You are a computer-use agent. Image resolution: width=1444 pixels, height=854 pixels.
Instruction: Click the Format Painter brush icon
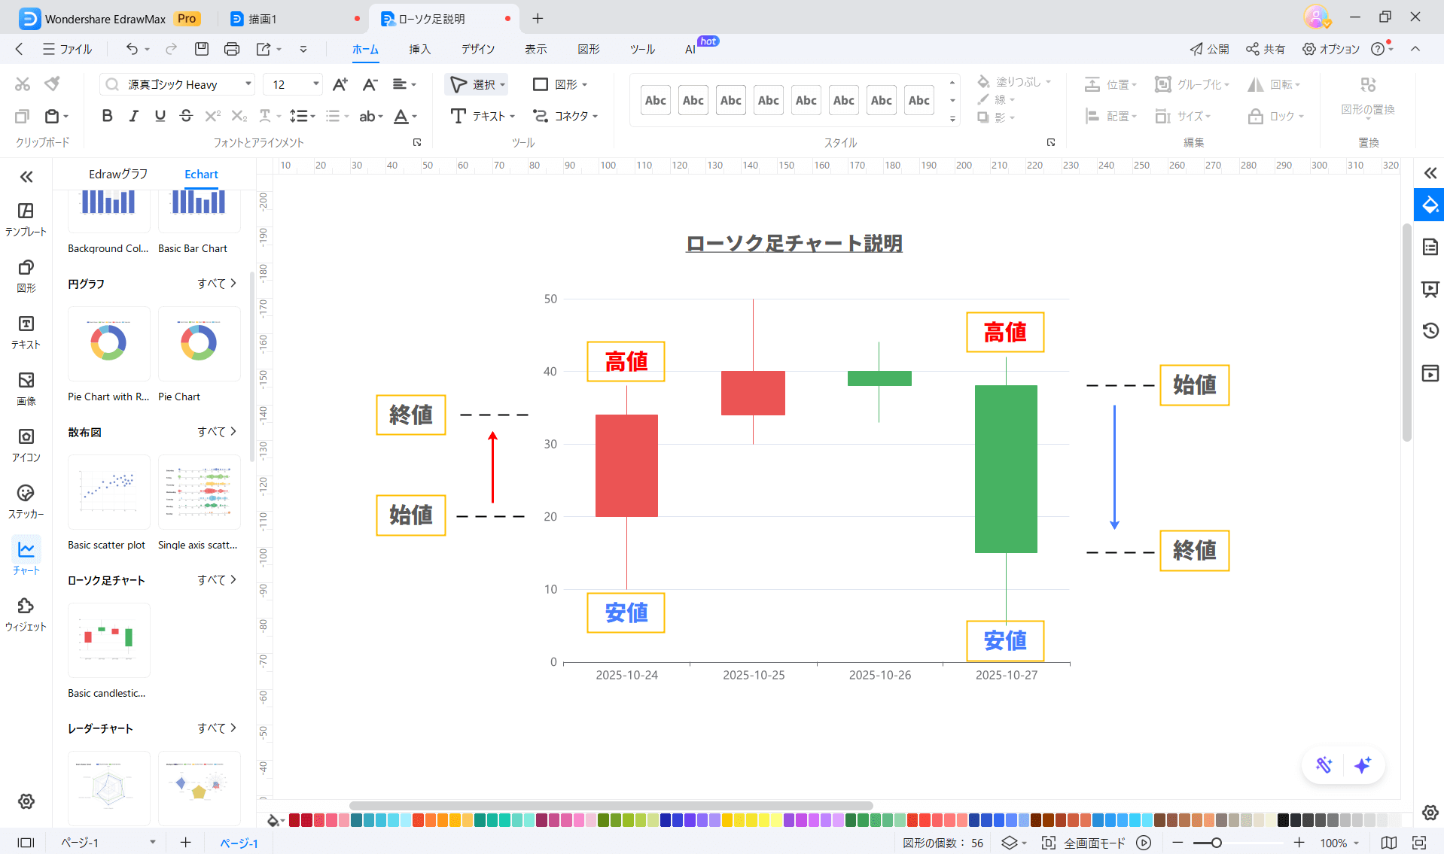point(52,84)
